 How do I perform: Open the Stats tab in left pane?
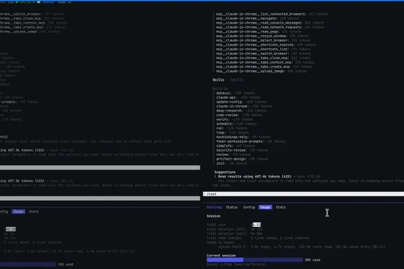coord(34,212)
